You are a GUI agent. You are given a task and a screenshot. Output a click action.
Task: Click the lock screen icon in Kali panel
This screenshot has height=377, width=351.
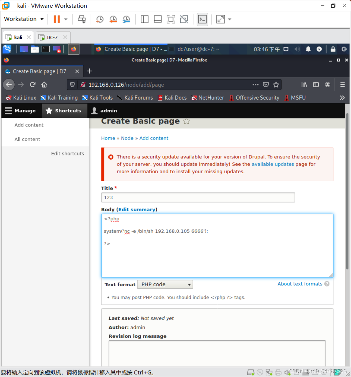(x=333, y=49)
